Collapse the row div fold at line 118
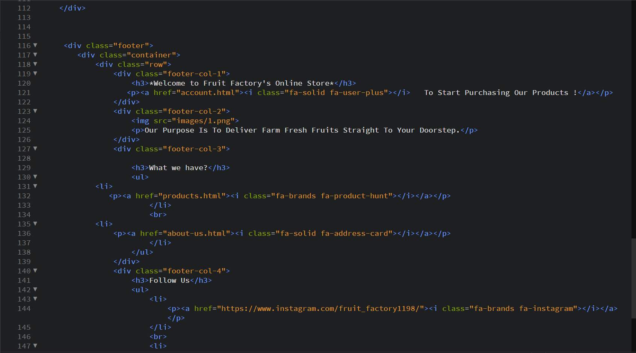This screenshot has width=636, height=353. [35, 64]
